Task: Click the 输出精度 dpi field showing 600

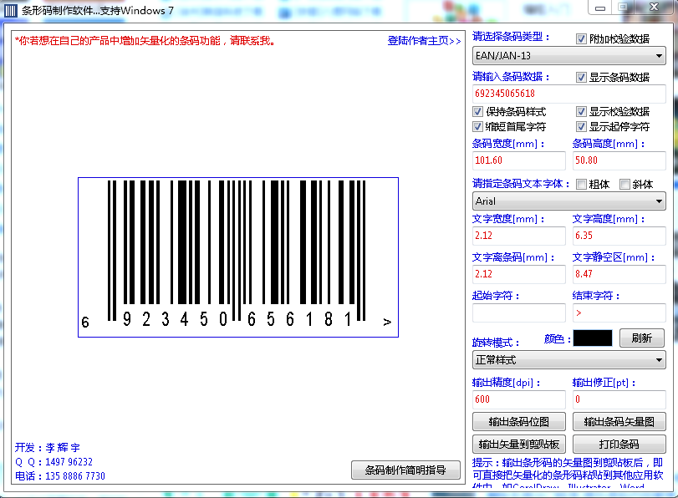Action: pos(518,399)
